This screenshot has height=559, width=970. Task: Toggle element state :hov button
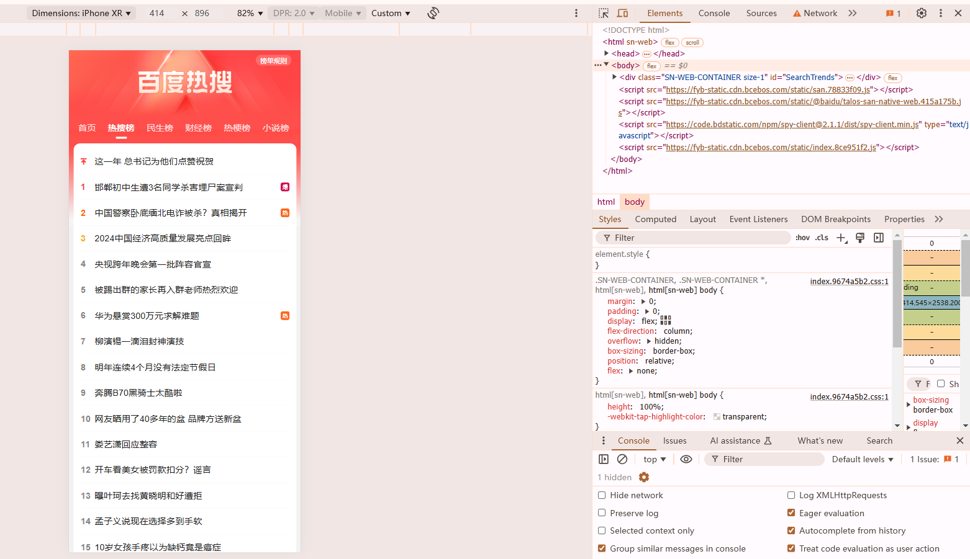(x=802, y=238)
